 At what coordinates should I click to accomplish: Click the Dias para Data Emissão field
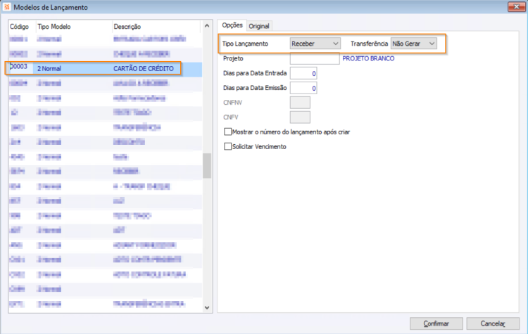coord(303,88)
